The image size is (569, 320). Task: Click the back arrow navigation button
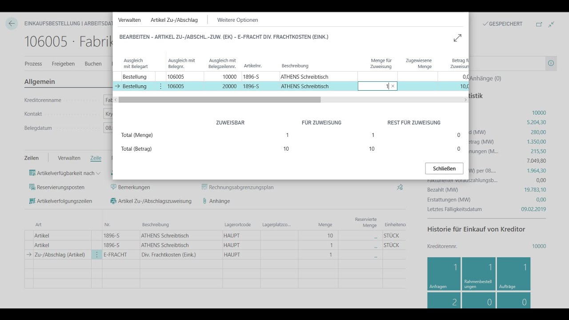[x=12, y=24]
